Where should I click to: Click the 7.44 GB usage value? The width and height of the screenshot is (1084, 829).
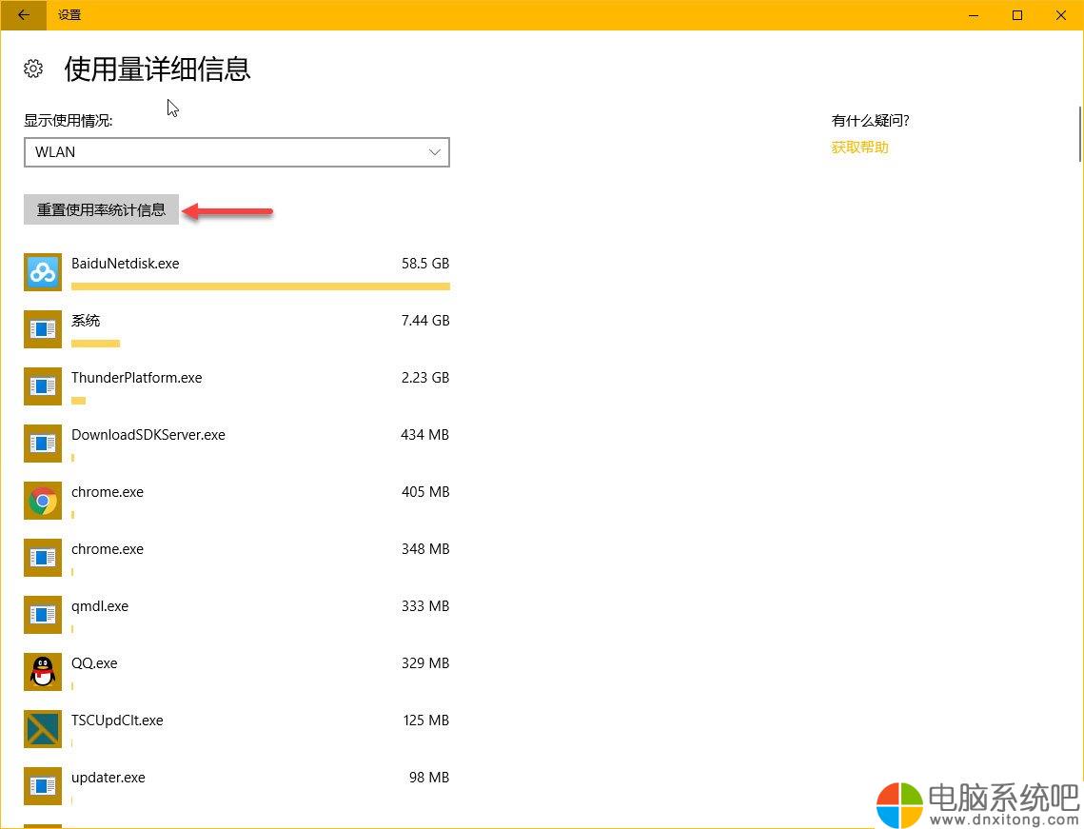[x=425, y=321]
